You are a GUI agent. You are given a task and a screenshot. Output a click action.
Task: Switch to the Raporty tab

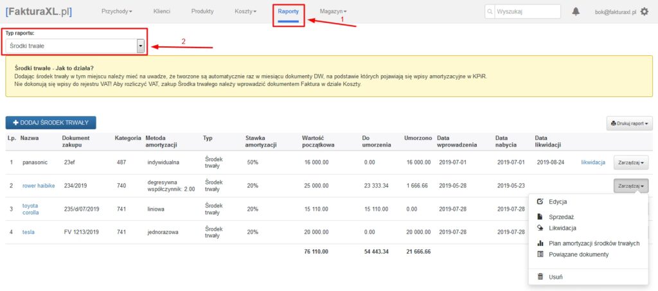tap(288, 12)
